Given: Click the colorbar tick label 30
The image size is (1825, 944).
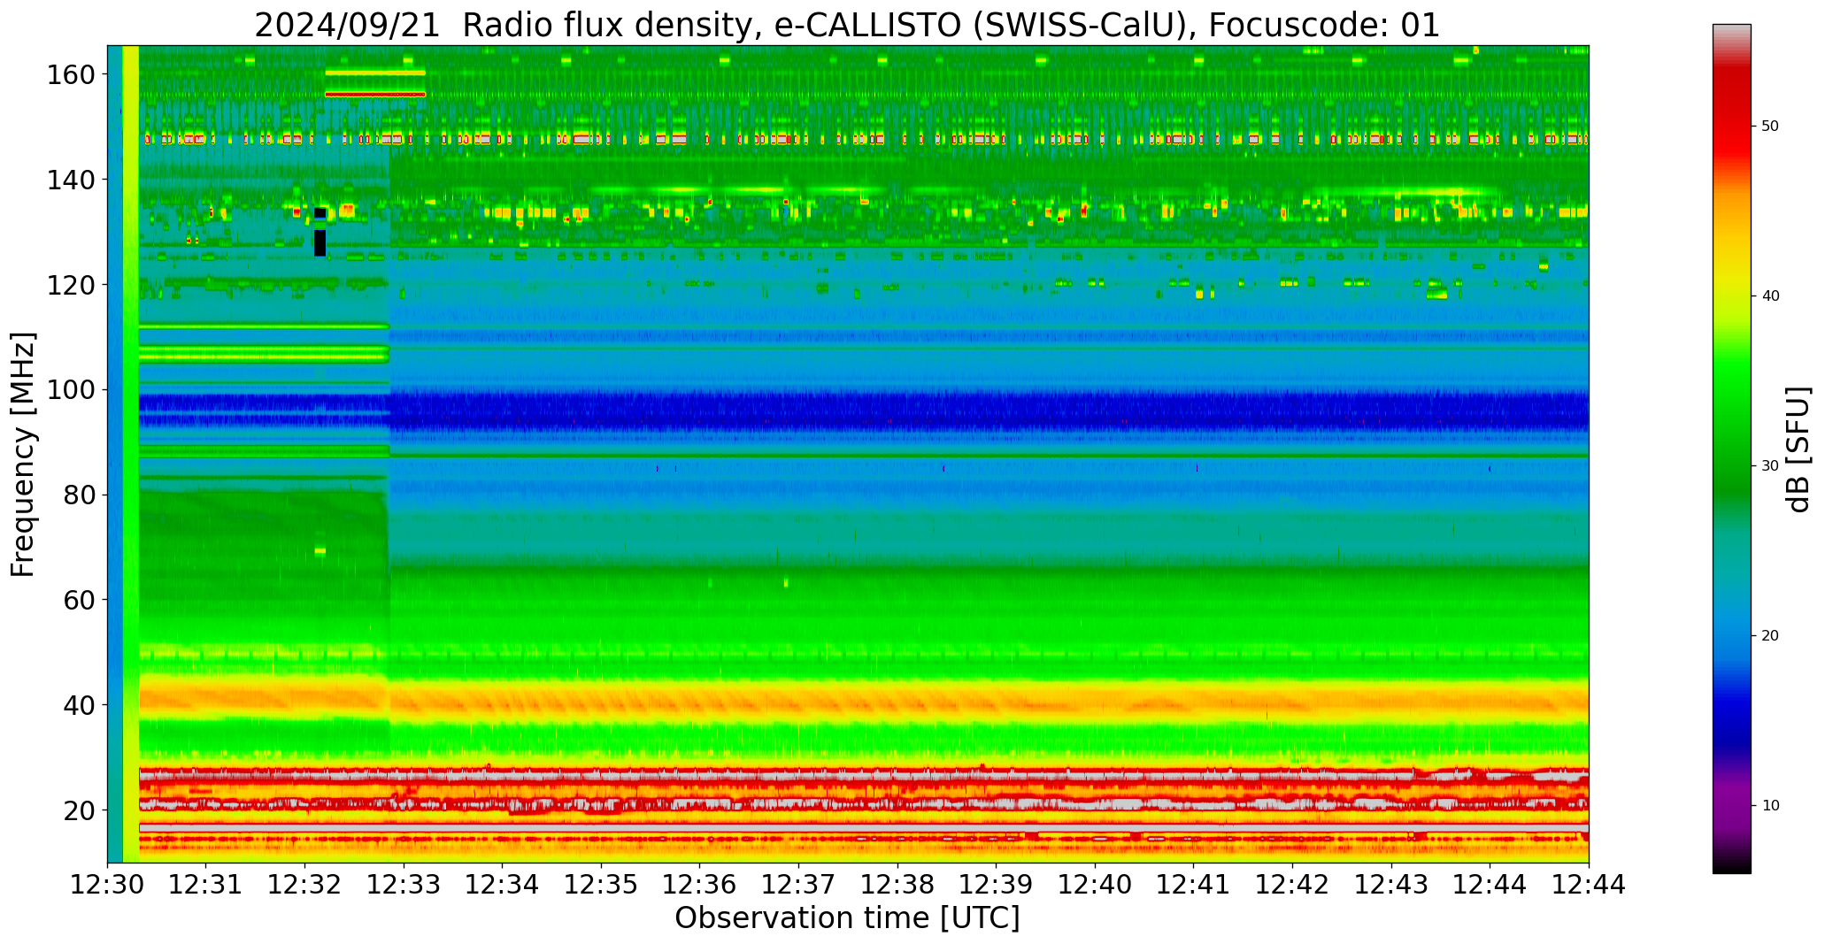Looking at the screenshot, I should pyautogui.click(x=1770, y=466).
